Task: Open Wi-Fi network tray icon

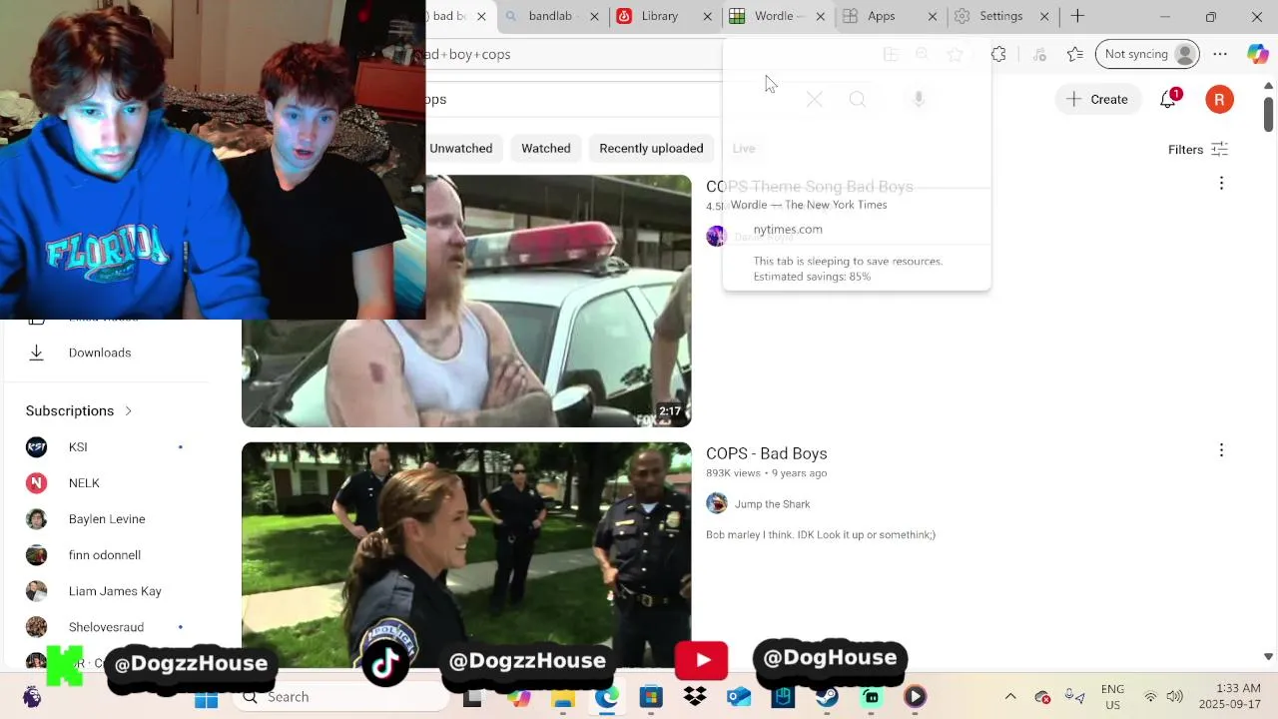Action: coord(1150,697)
